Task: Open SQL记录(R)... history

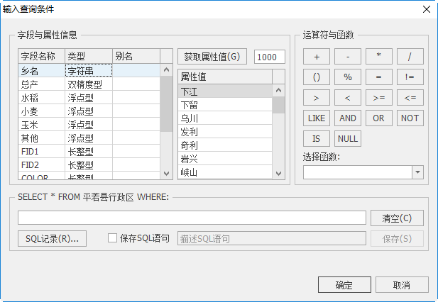Action: point(52,239)
